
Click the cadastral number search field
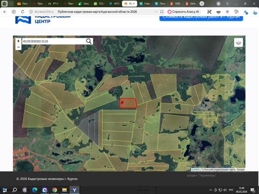[x=54, y=41]
